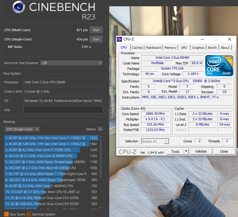Click the orange Your Score legend swatch
Viewport: 238px width, 217px height.
[6, 214]
